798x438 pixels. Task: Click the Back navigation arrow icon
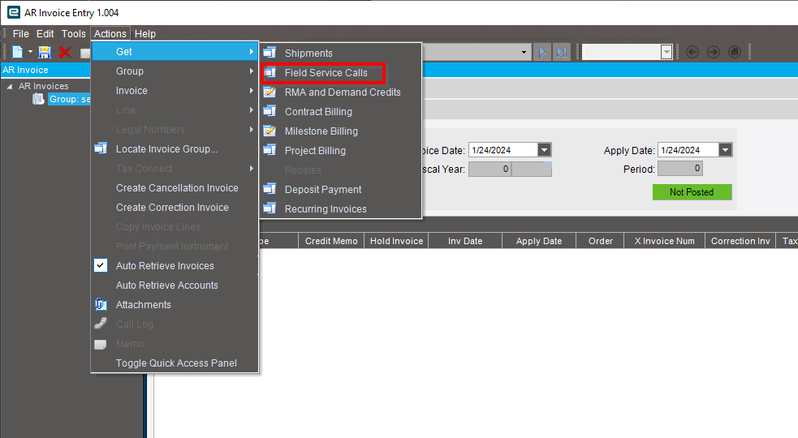click(692, 52)
